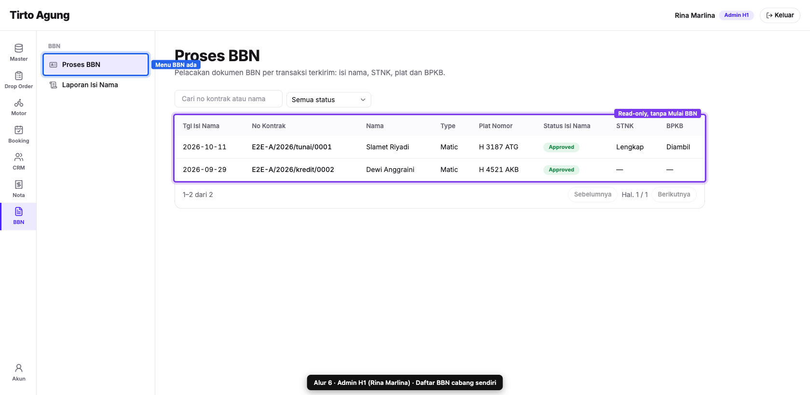Click the Berikutnya pagination button

point(674,195)
